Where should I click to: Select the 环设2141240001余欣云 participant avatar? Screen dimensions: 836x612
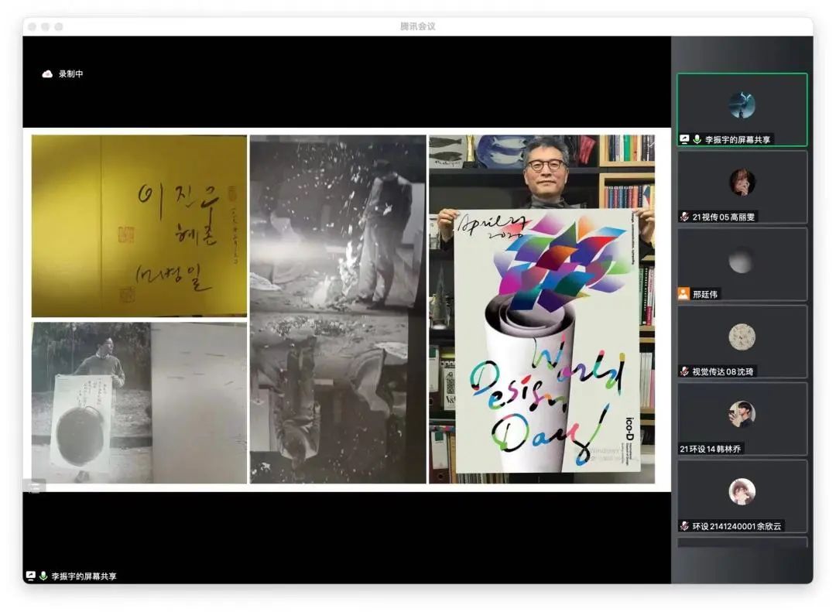(742, 491)
